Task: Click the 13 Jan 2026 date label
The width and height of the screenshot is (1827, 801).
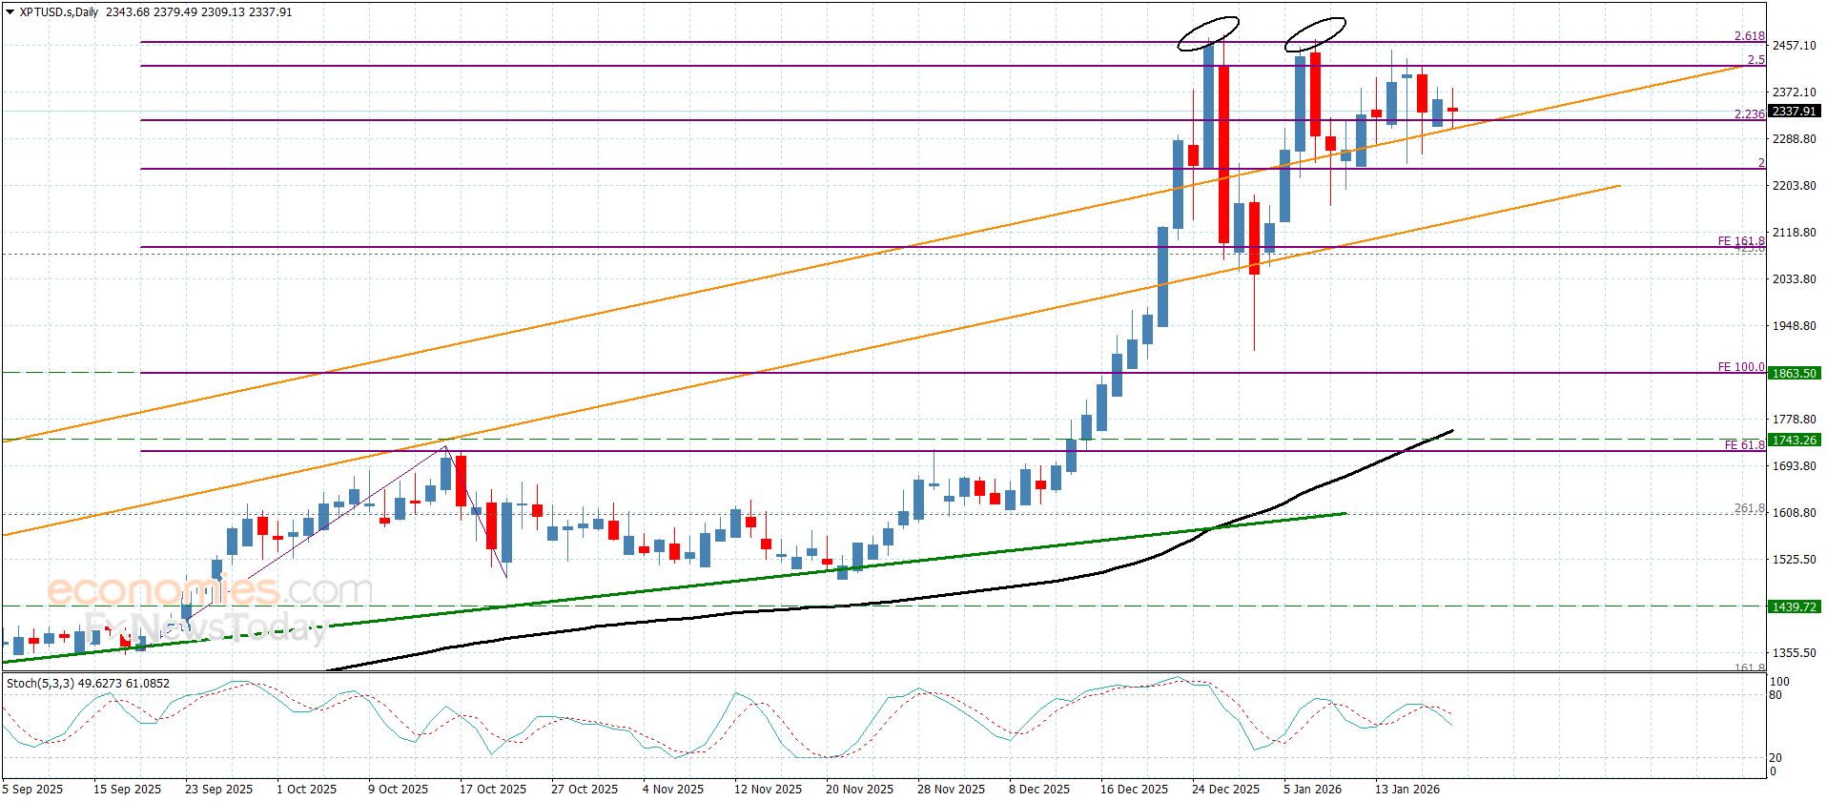Action: (x=1407, y=790)
